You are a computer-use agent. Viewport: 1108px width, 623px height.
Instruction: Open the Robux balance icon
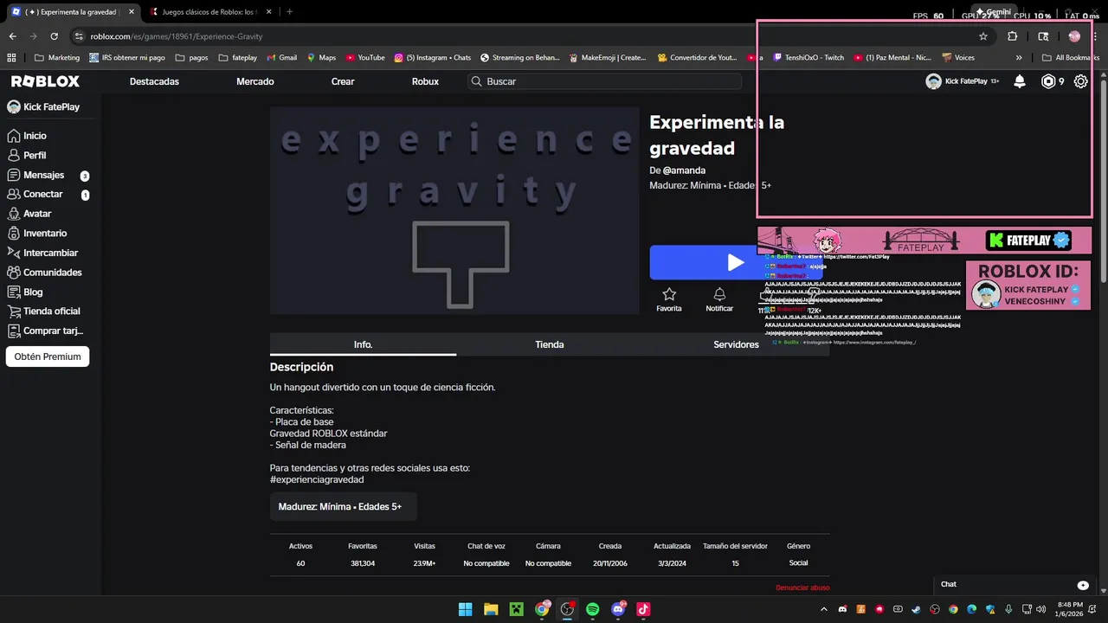click(1048, 81)
